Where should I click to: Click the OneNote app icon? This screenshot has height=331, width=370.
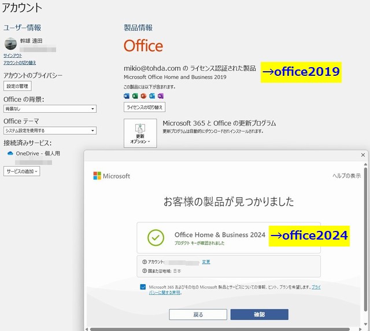161,96
